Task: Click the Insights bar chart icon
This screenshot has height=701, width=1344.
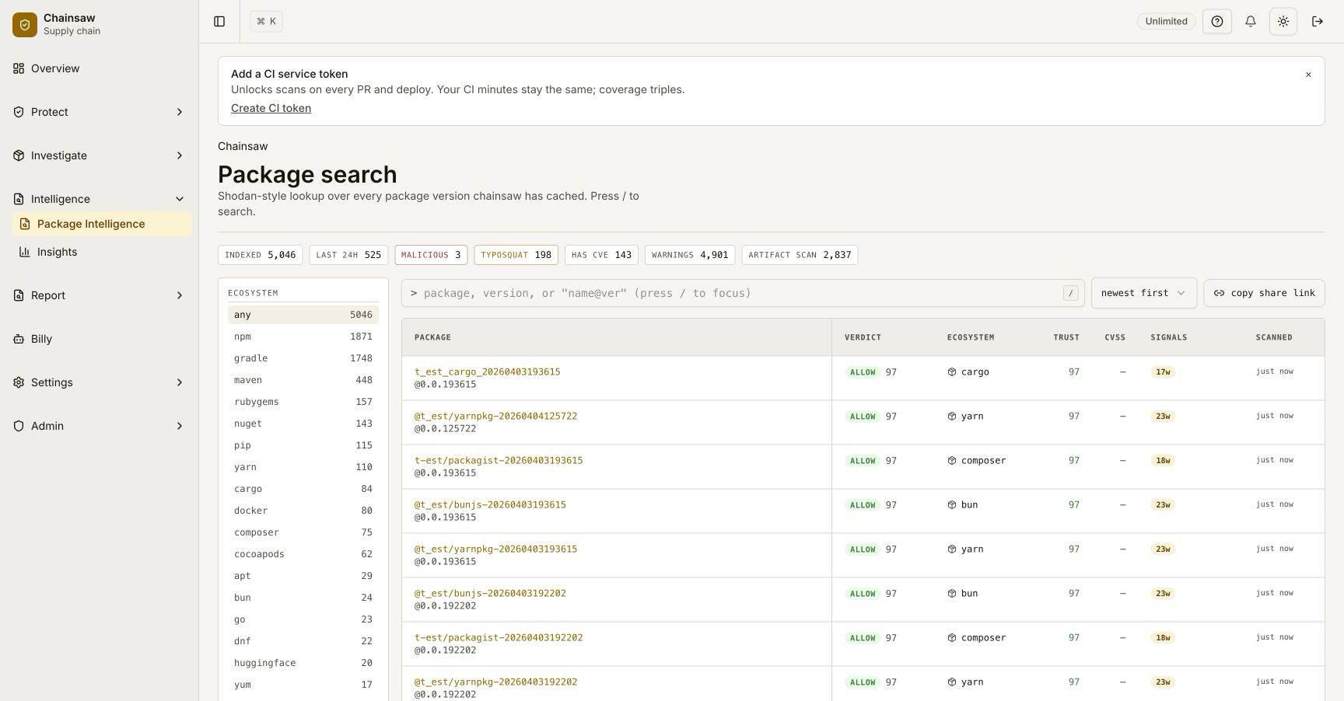Action: point(25,252)
